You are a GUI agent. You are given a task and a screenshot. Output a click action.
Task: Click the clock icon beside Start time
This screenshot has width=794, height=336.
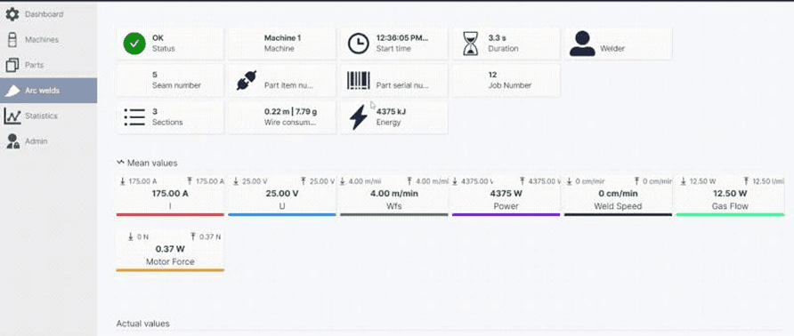click(x=358, y=44)
